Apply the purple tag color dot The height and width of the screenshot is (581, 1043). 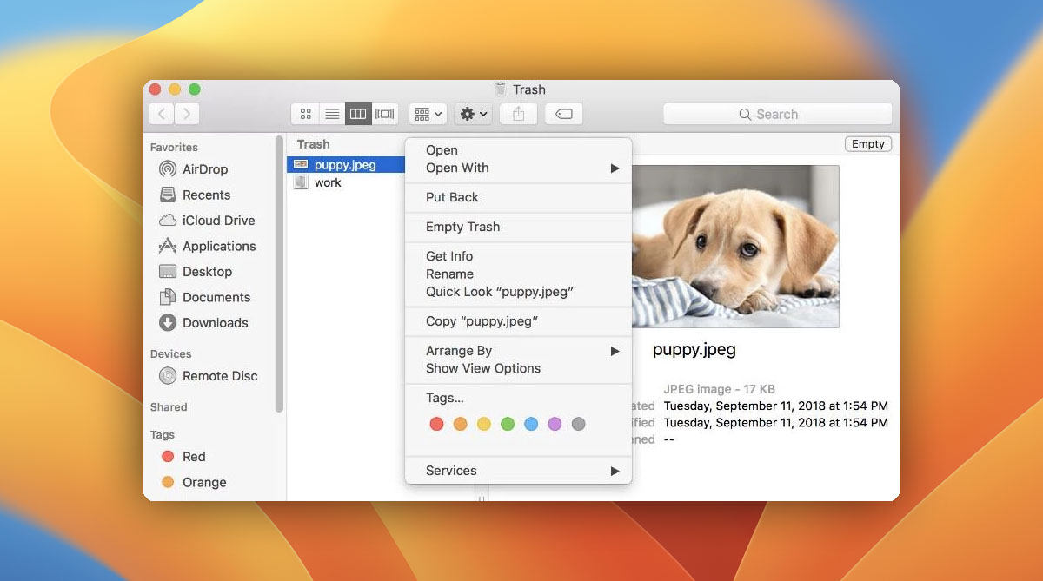[x=555, y=424]
